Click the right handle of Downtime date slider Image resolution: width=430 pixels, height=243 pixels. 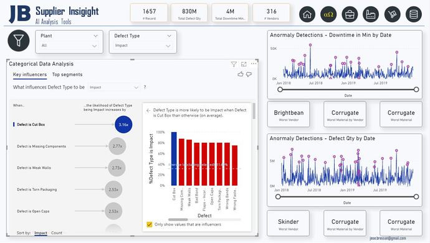(416, 89)
